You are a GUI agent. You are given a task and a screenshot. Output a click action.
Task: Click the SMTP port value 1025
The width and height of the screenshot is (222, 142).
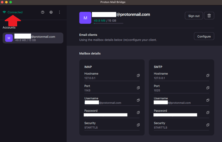157,90
